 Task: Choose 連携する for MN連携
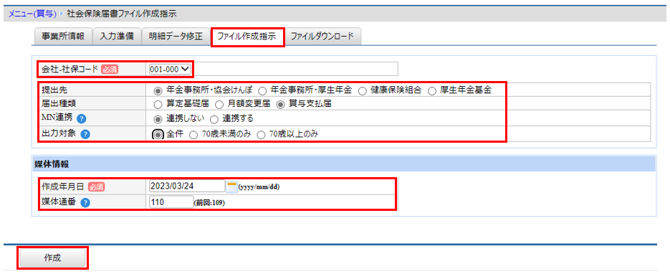(x=214, y=118)
